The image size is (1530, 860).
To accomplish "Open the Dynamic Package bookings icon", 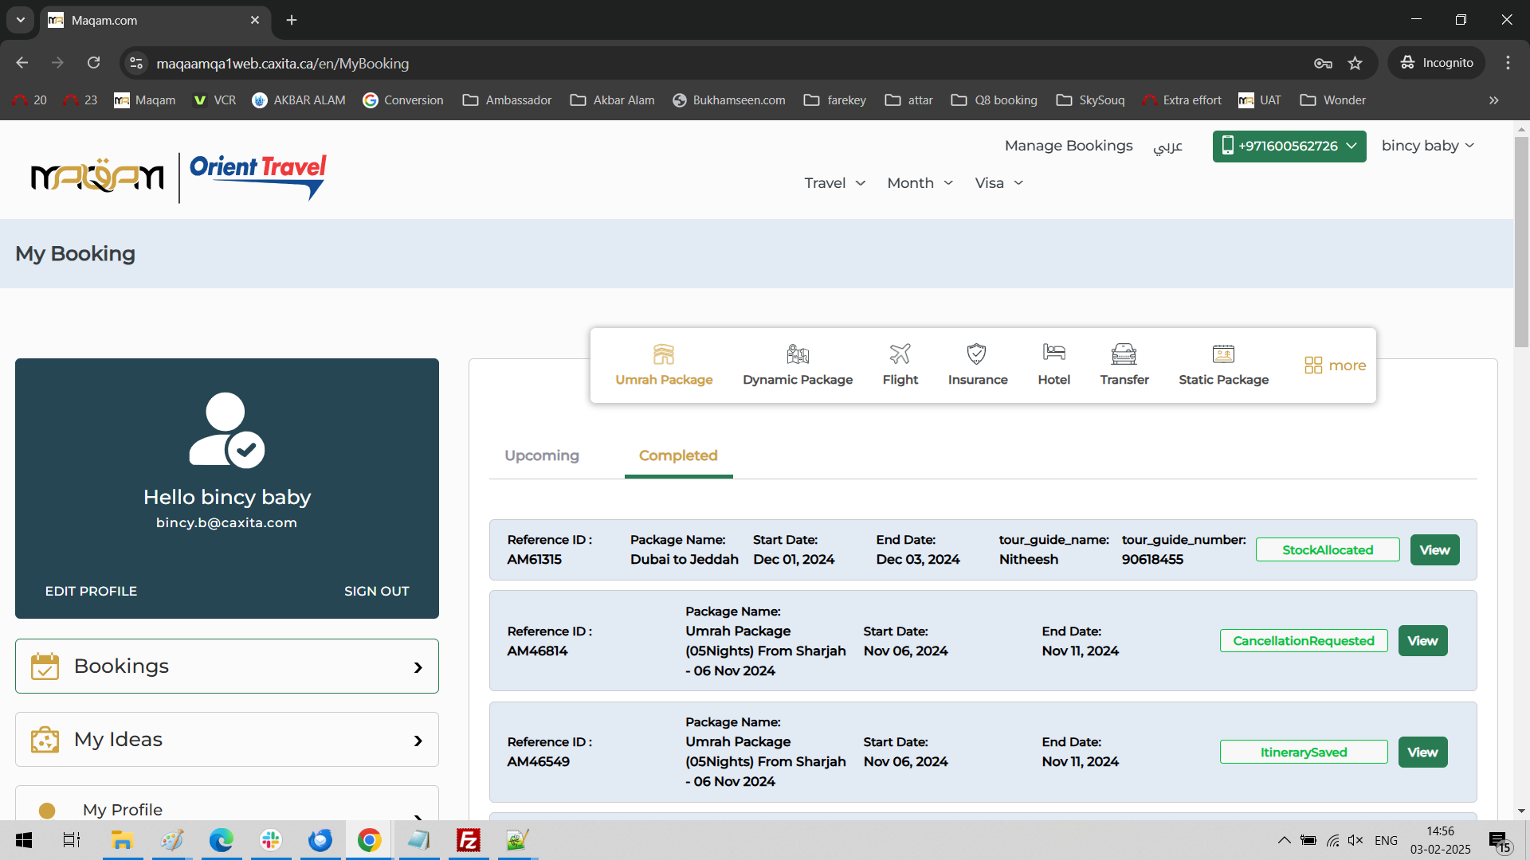I will click(x=797, y=354).
